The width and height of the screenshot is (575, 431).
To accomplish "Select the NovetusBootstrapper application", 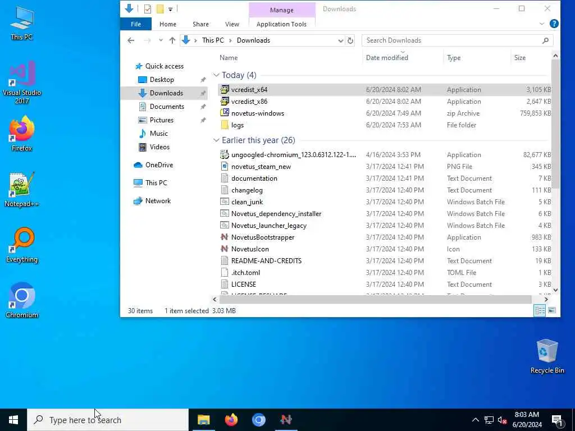I will (263, 237).
